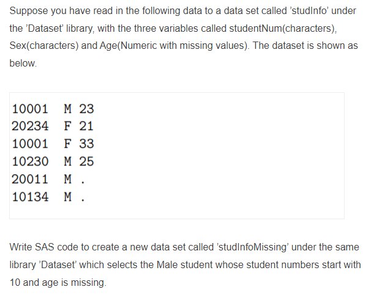Click the age value 23 in the first row
The image size is (374, 295).
click(x=86, y=109)
